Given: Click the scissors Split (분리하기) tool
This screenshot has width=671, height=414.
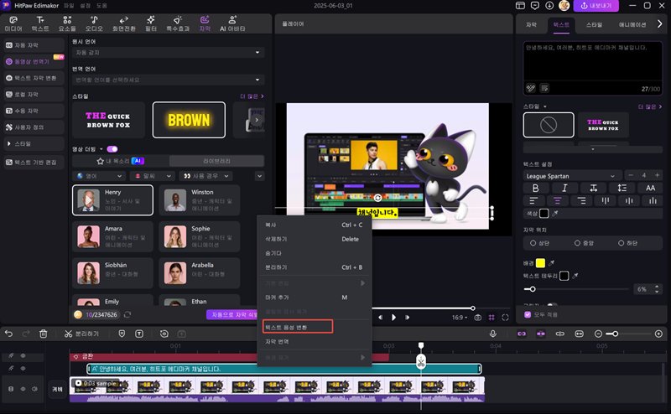Looking at the screenshot, I should [x=81, y=334].
